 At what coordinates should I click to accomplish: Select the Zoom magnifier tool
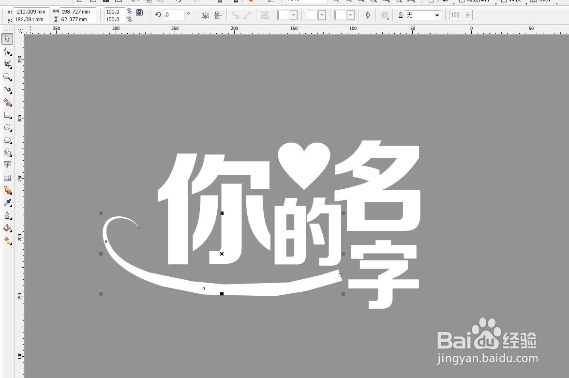7,77
